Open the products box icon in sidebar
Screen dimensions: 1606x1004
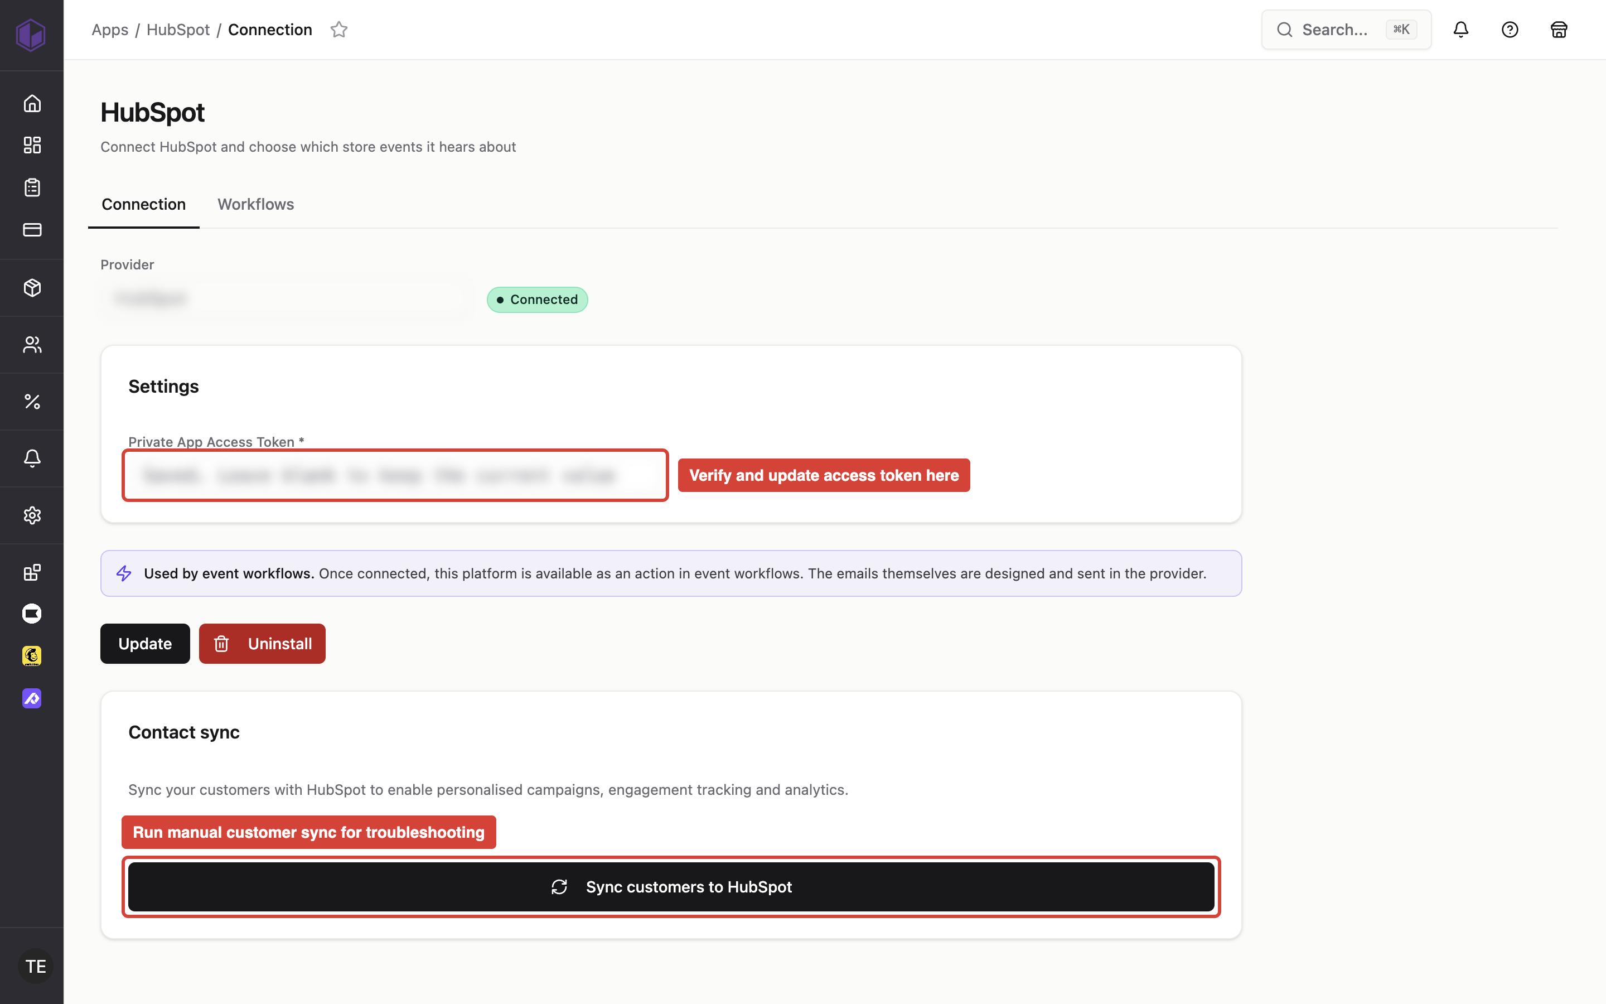32,287
